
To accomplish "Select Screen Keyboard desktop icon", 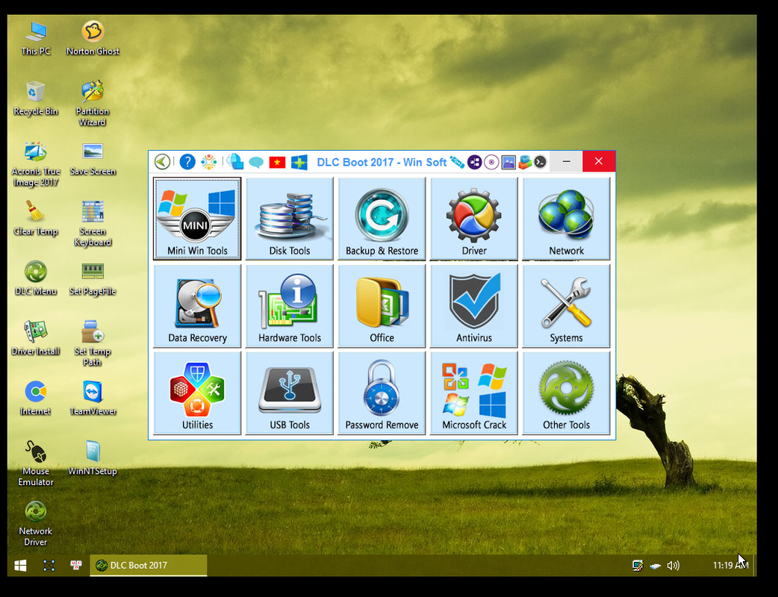I will coord(93,224).
